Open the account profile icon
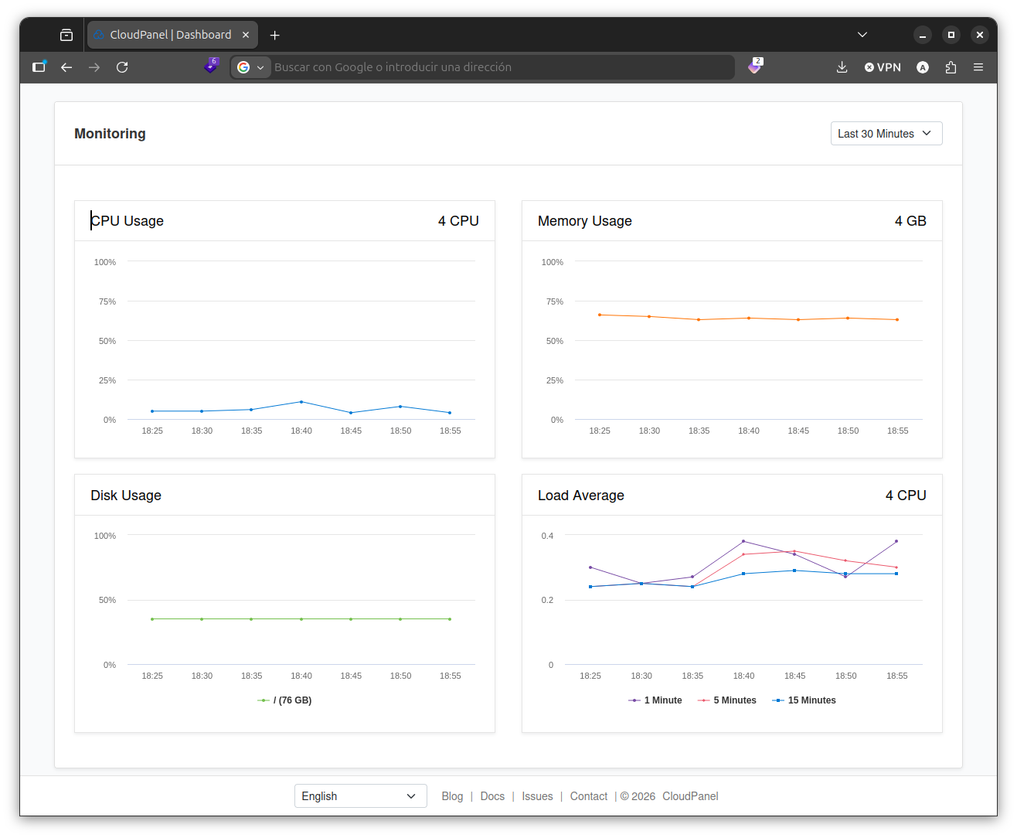This screenshot has height=838, width=1017. click(x=923, y=67)
